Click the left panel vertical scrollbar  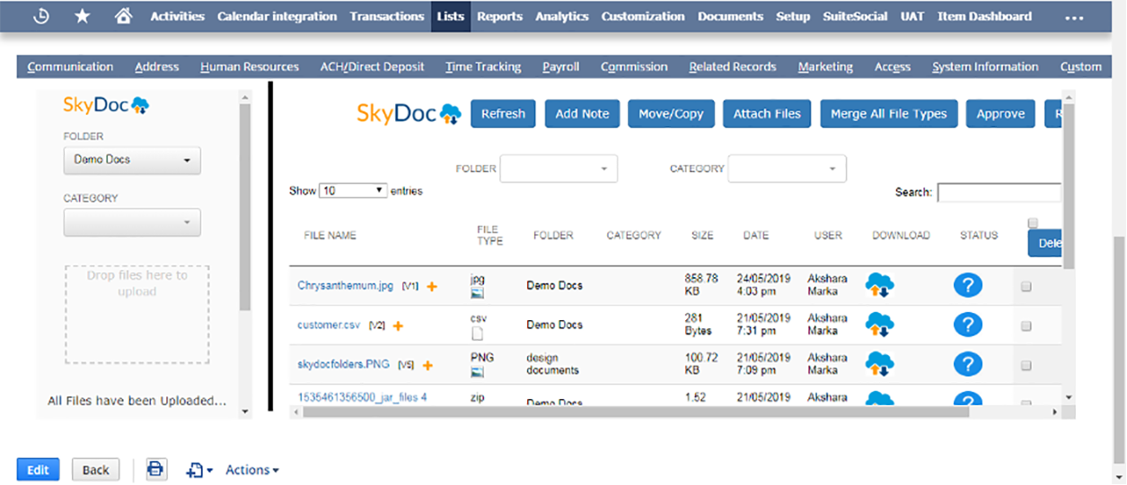pyautogui.click(x=246, y=207)
